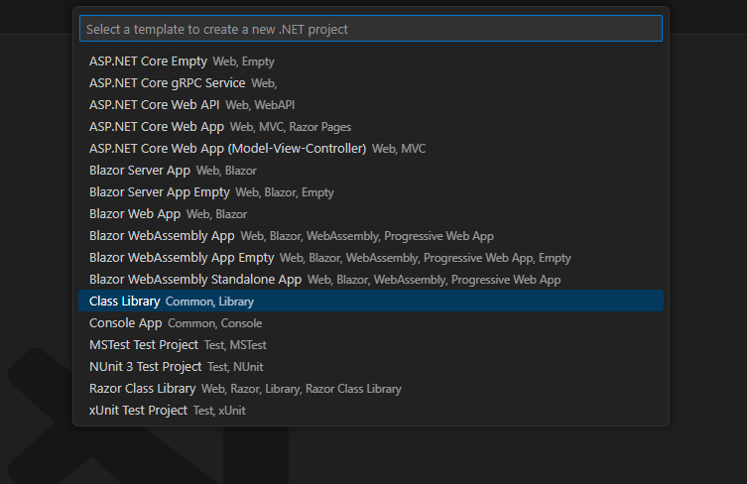Select the ASP.NET Core Empty template

click(x=371, y=60)
